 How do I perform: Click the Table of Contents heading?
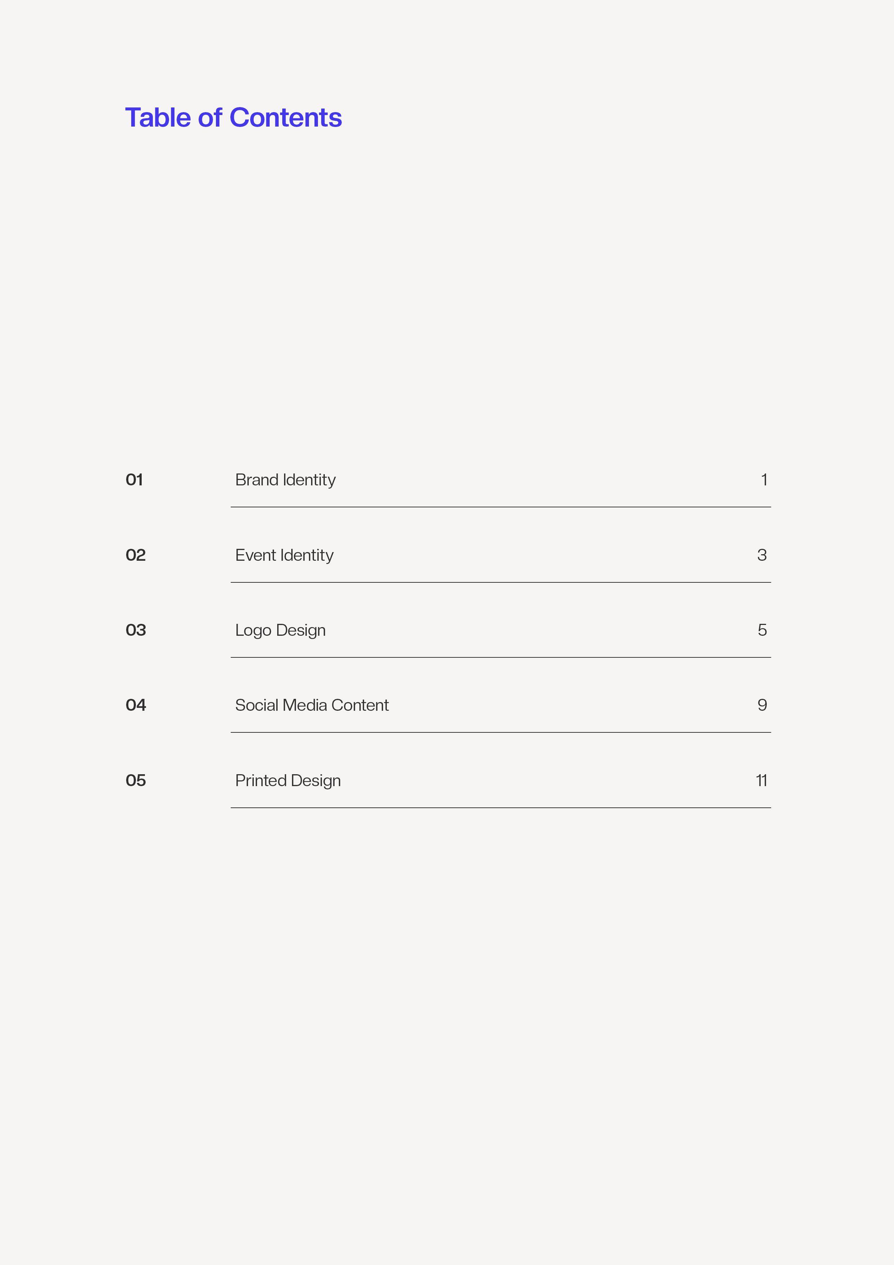pyautogui.click(x=234, y=118)
